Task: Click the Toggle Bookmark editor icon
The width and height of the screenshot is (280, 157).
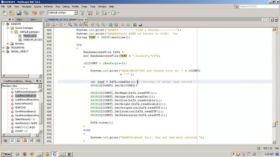Action: tap(104, 25)
